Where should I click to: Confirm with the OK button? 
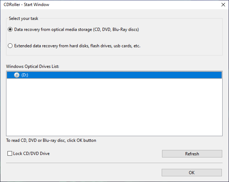(x=192, y=172)
